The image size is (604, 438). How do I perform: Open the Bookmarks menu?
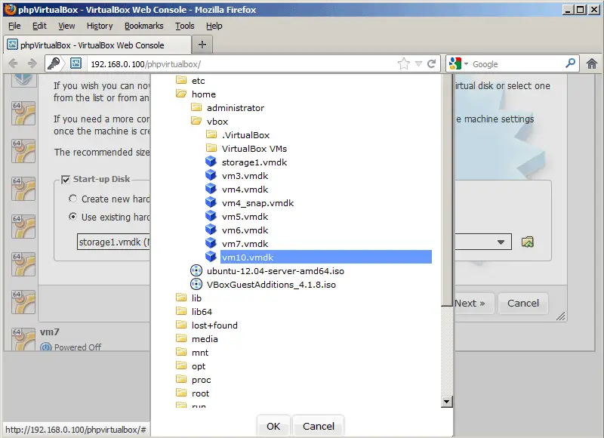click(x=144, y=26)
